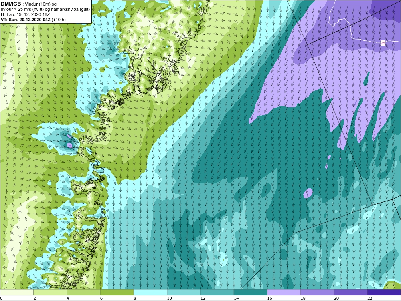Click the 6–8 m/s olive green swatch

pos(117,292)
